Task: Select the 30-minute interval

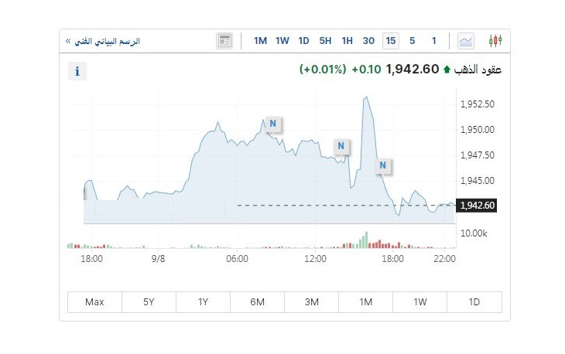Action: coord(368,40)
